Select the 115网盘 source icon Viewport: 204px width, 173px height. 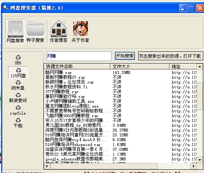18,72
